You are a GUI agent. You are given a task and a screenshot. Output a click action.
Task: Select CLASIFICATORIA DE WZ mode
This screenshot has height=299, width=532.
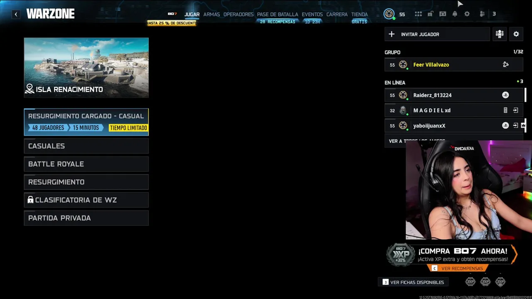(86, 200)
